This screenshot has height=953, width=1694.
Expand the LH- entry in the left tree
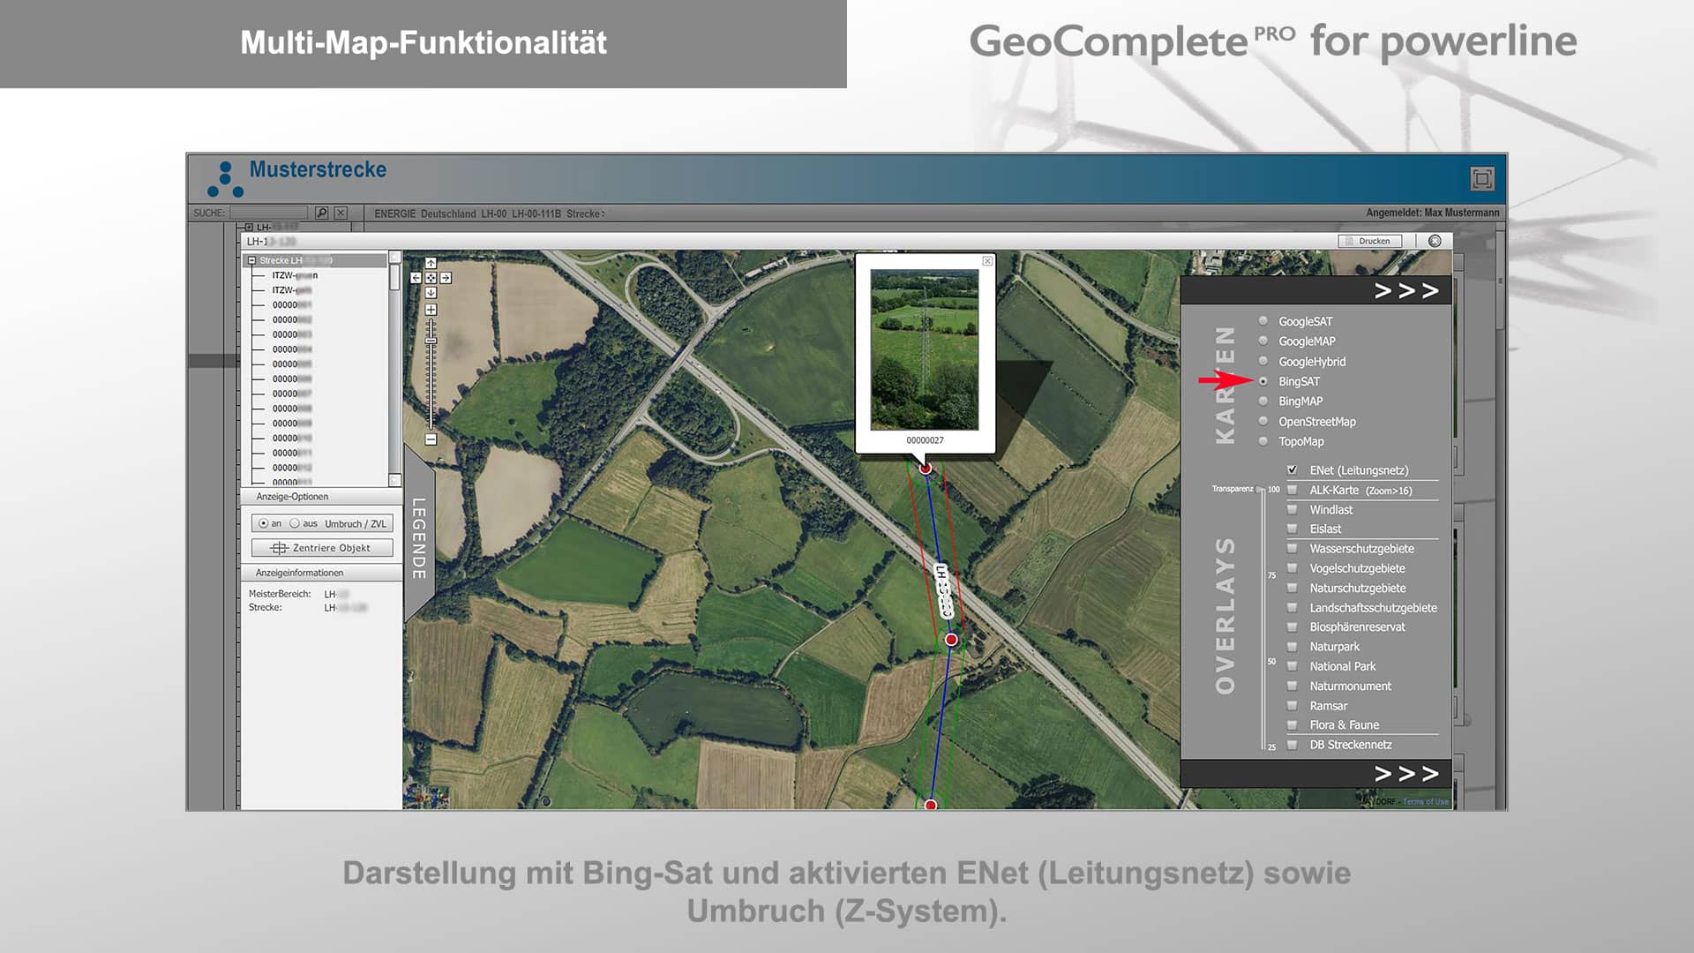(x=251, y=226)
